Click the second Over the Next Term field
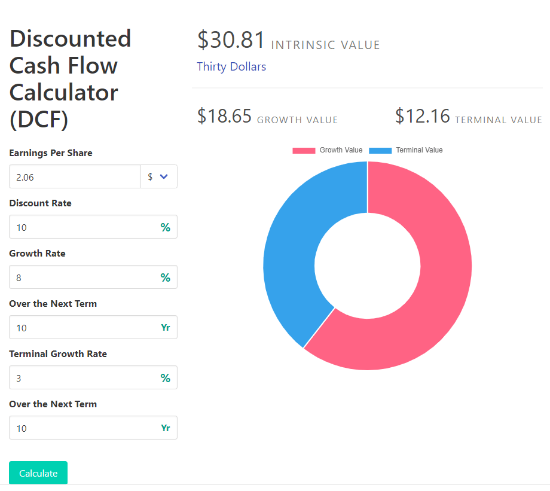The image size is (550, 491). (84, 428)
